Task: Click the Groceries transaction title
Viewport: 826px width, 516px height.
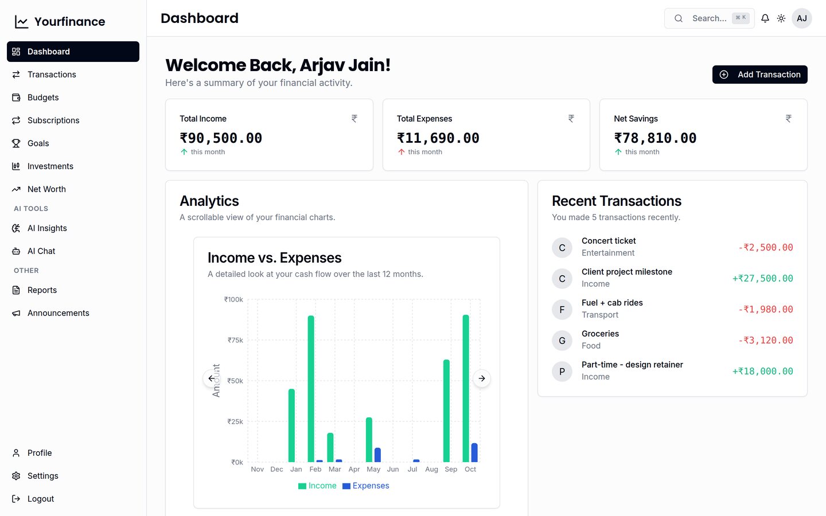Action: [x=600, y=334]
